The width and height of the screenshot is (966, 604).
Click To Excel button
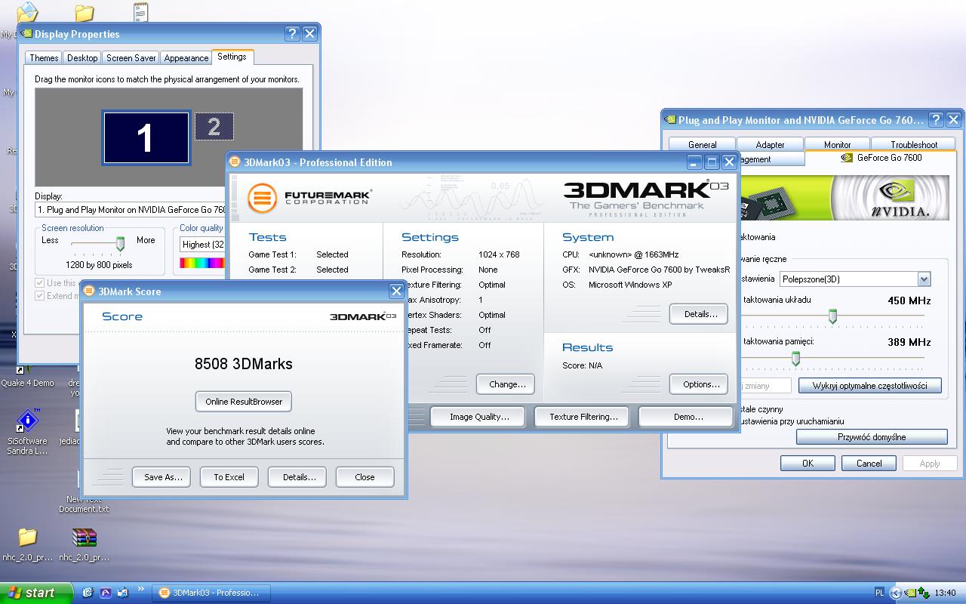click(229, 477)
